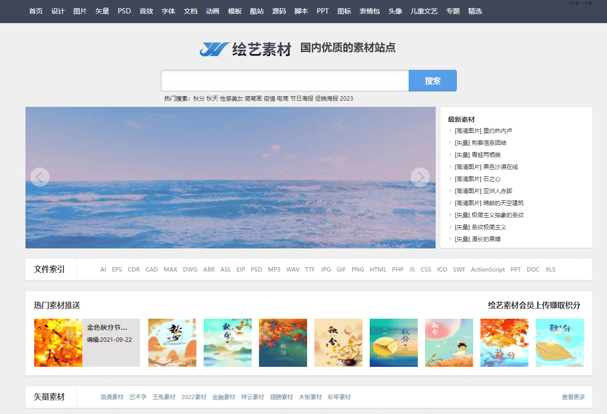Open [高清图片] 里约热内卢 in latest materials

(x=483, y=130)
